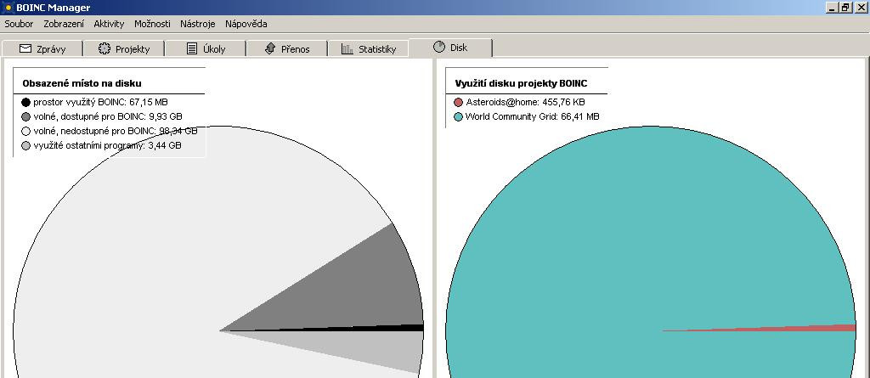The height and width of the screenshot is (378, 870).
Task: Open the Nástroje menu
Action: [x=197, y=24]
